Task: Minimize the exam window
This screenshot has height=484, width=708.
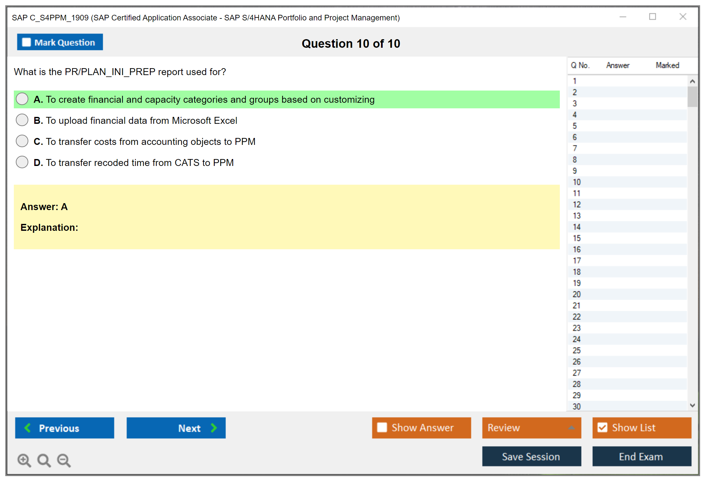Action: point(623,17)
